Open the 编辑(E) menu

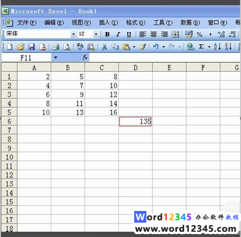pyautogui.click(x=54, y=23)
